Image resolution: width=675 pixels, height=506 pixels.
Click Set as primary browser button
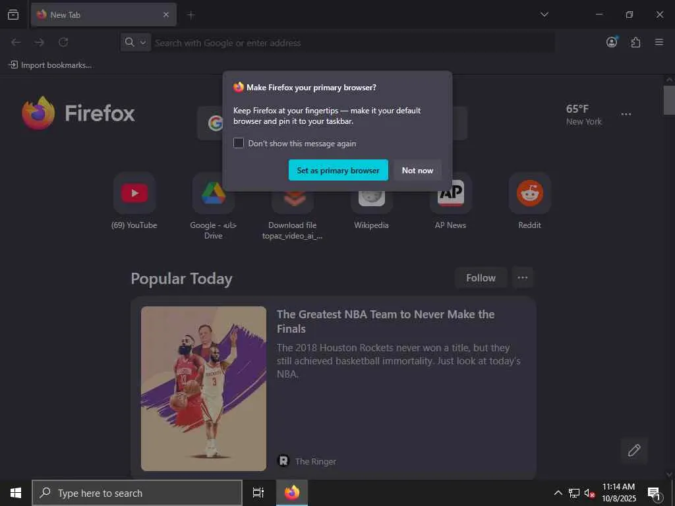(x=338, y=171)
